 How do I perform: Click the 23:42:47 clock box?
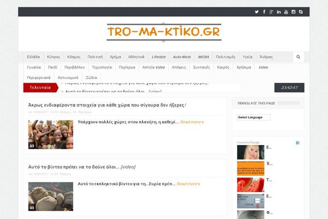point(289,88)
